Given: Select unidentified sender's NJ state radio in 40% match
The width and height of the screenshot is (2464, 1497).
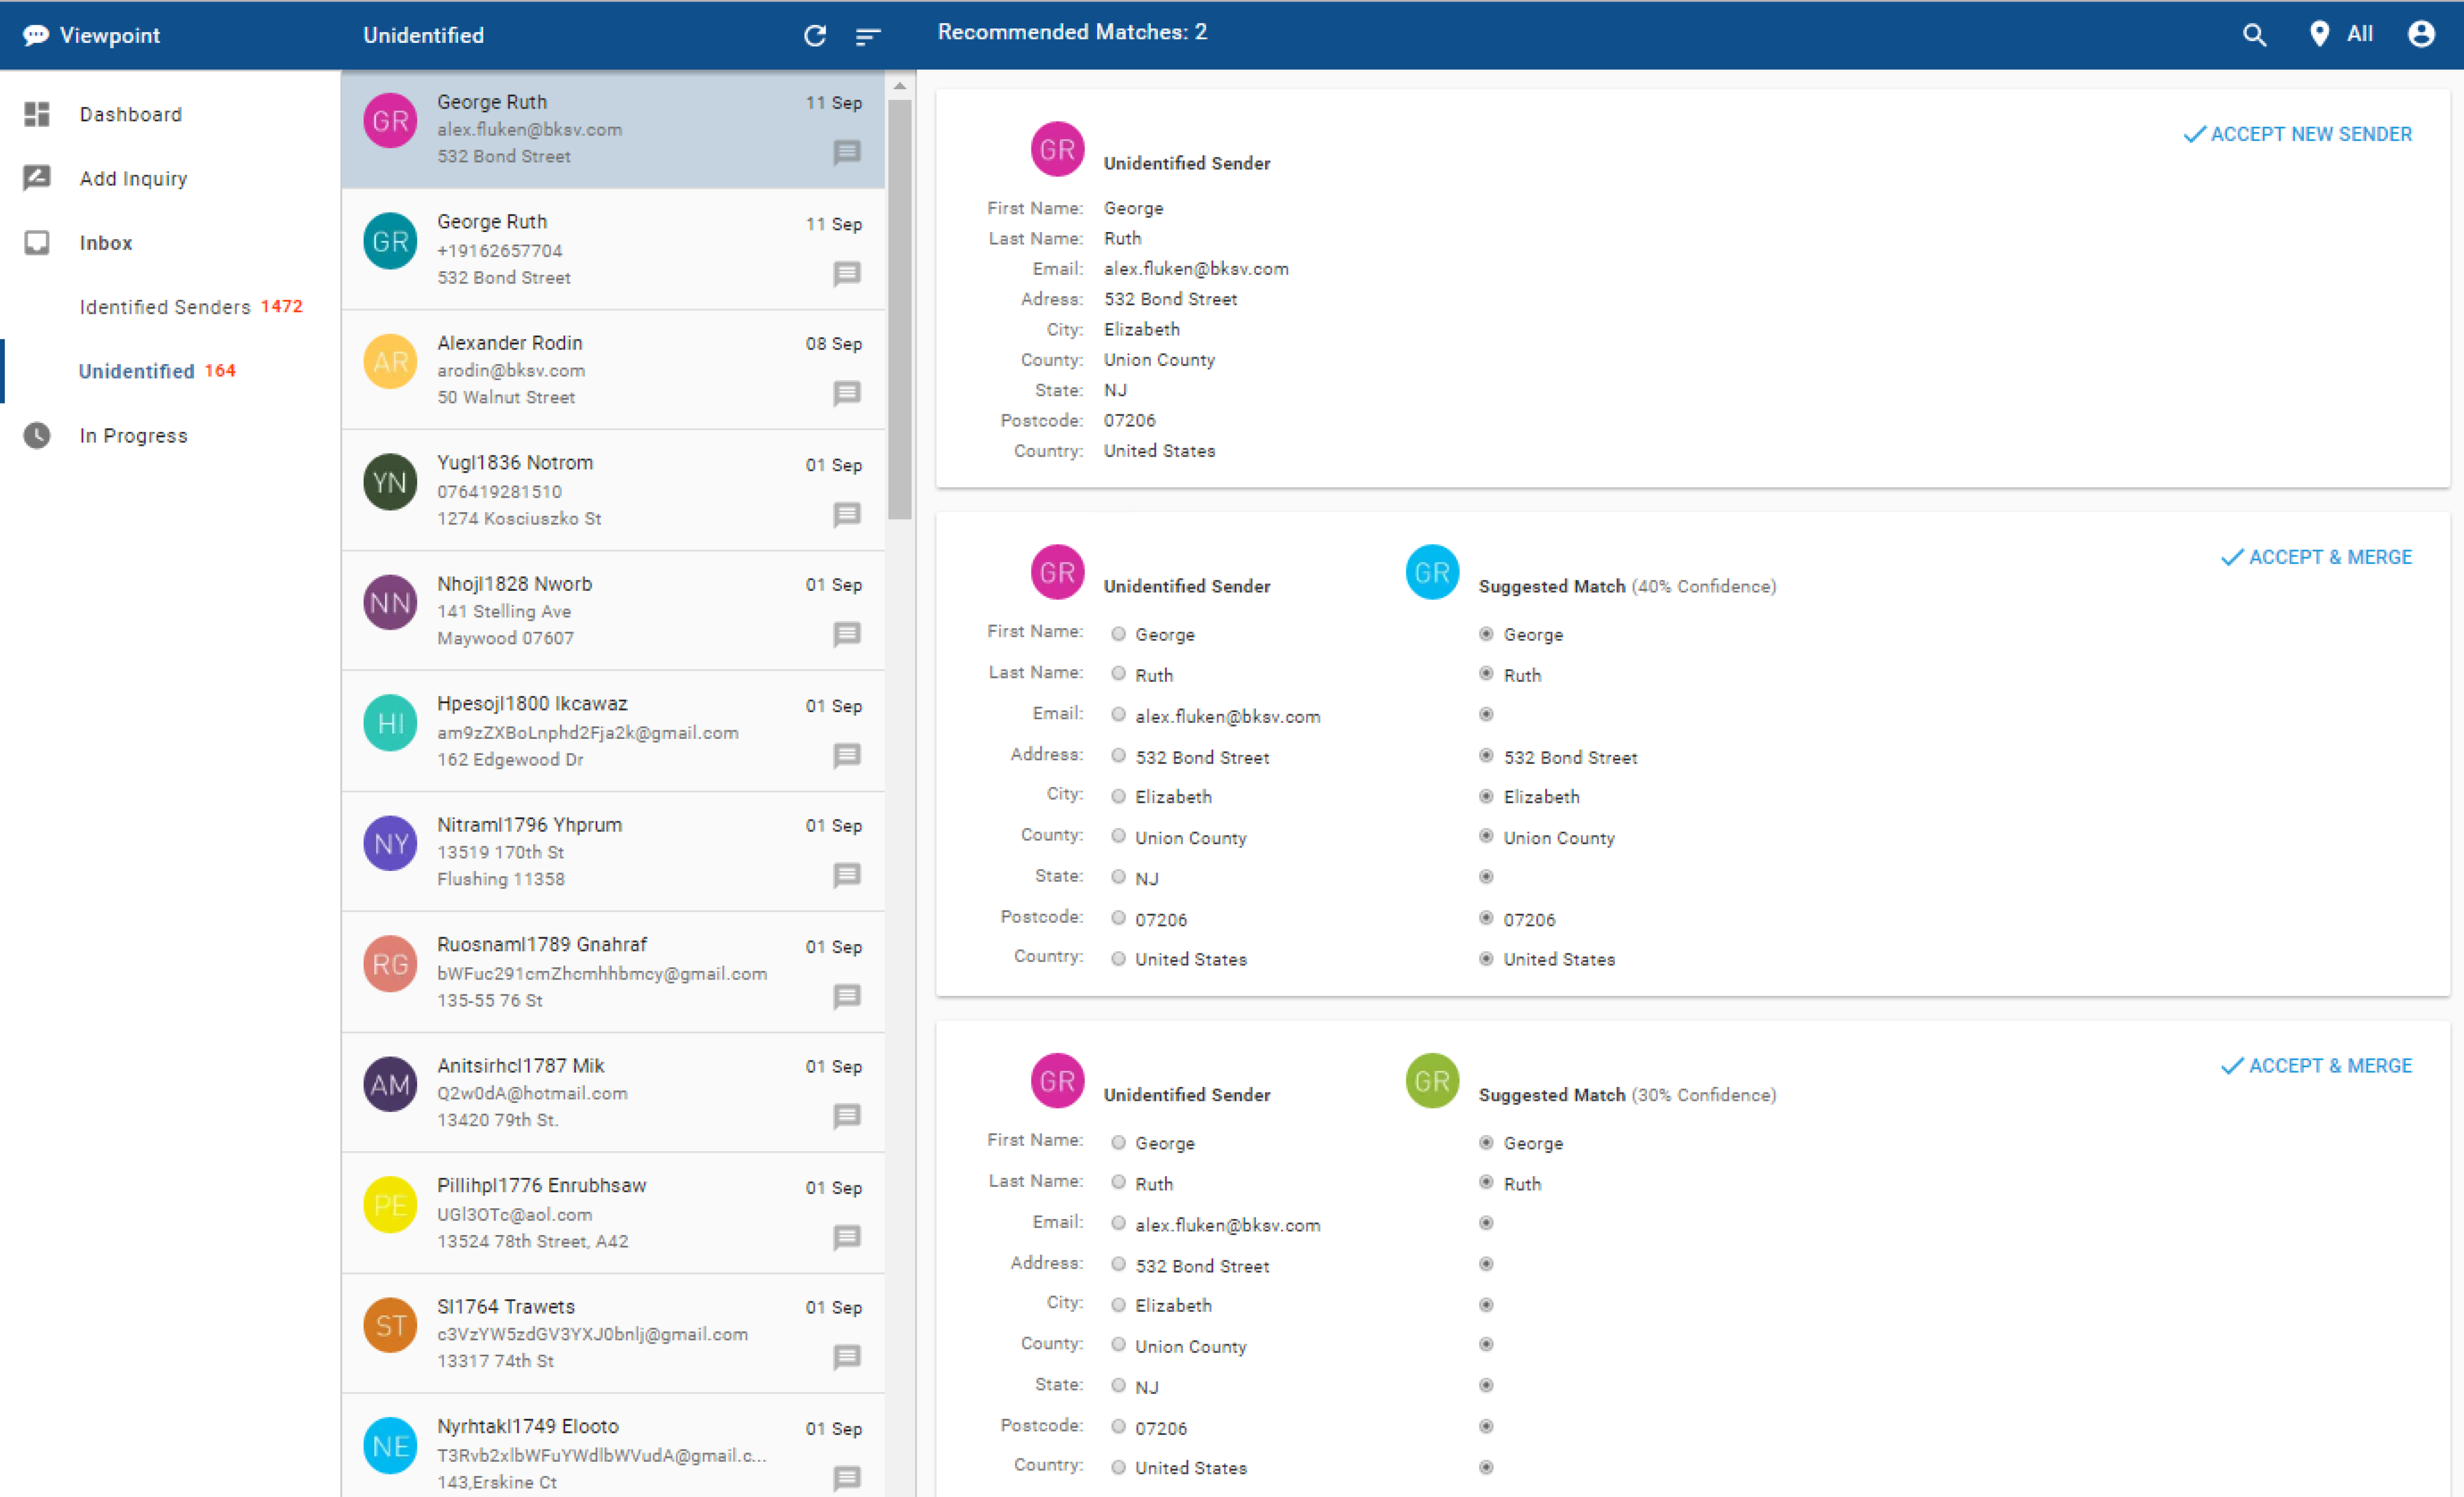Looking at the screenshot, I should 1118,877.
